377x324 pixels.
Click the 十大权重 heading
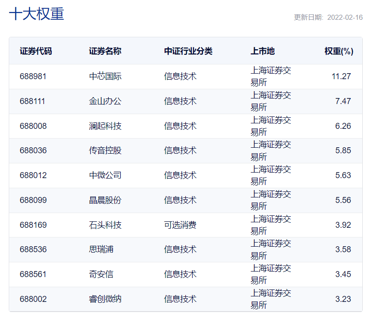coord(36,14)
